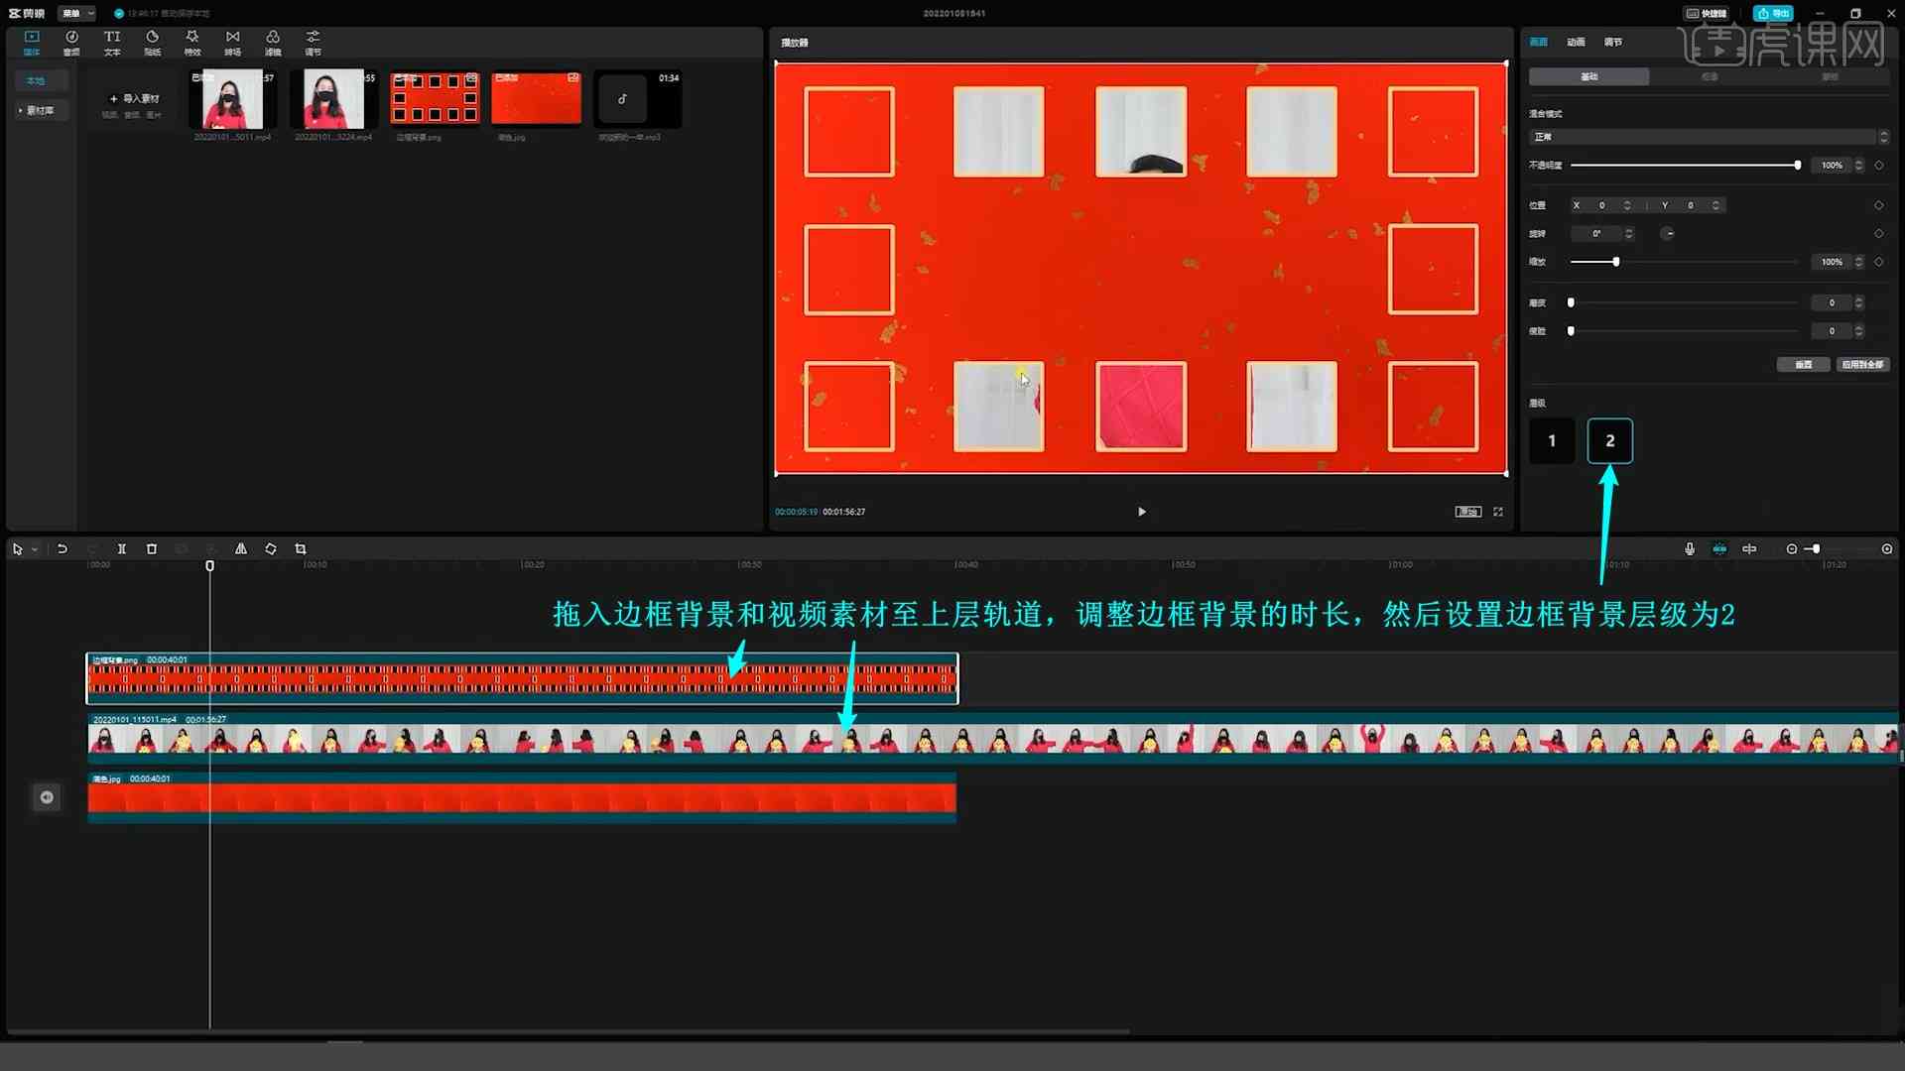This screenshot has width=1905, height=1071.
Task: Open the Transitions (转场) panel icon
Action: [x=232, y=43]
